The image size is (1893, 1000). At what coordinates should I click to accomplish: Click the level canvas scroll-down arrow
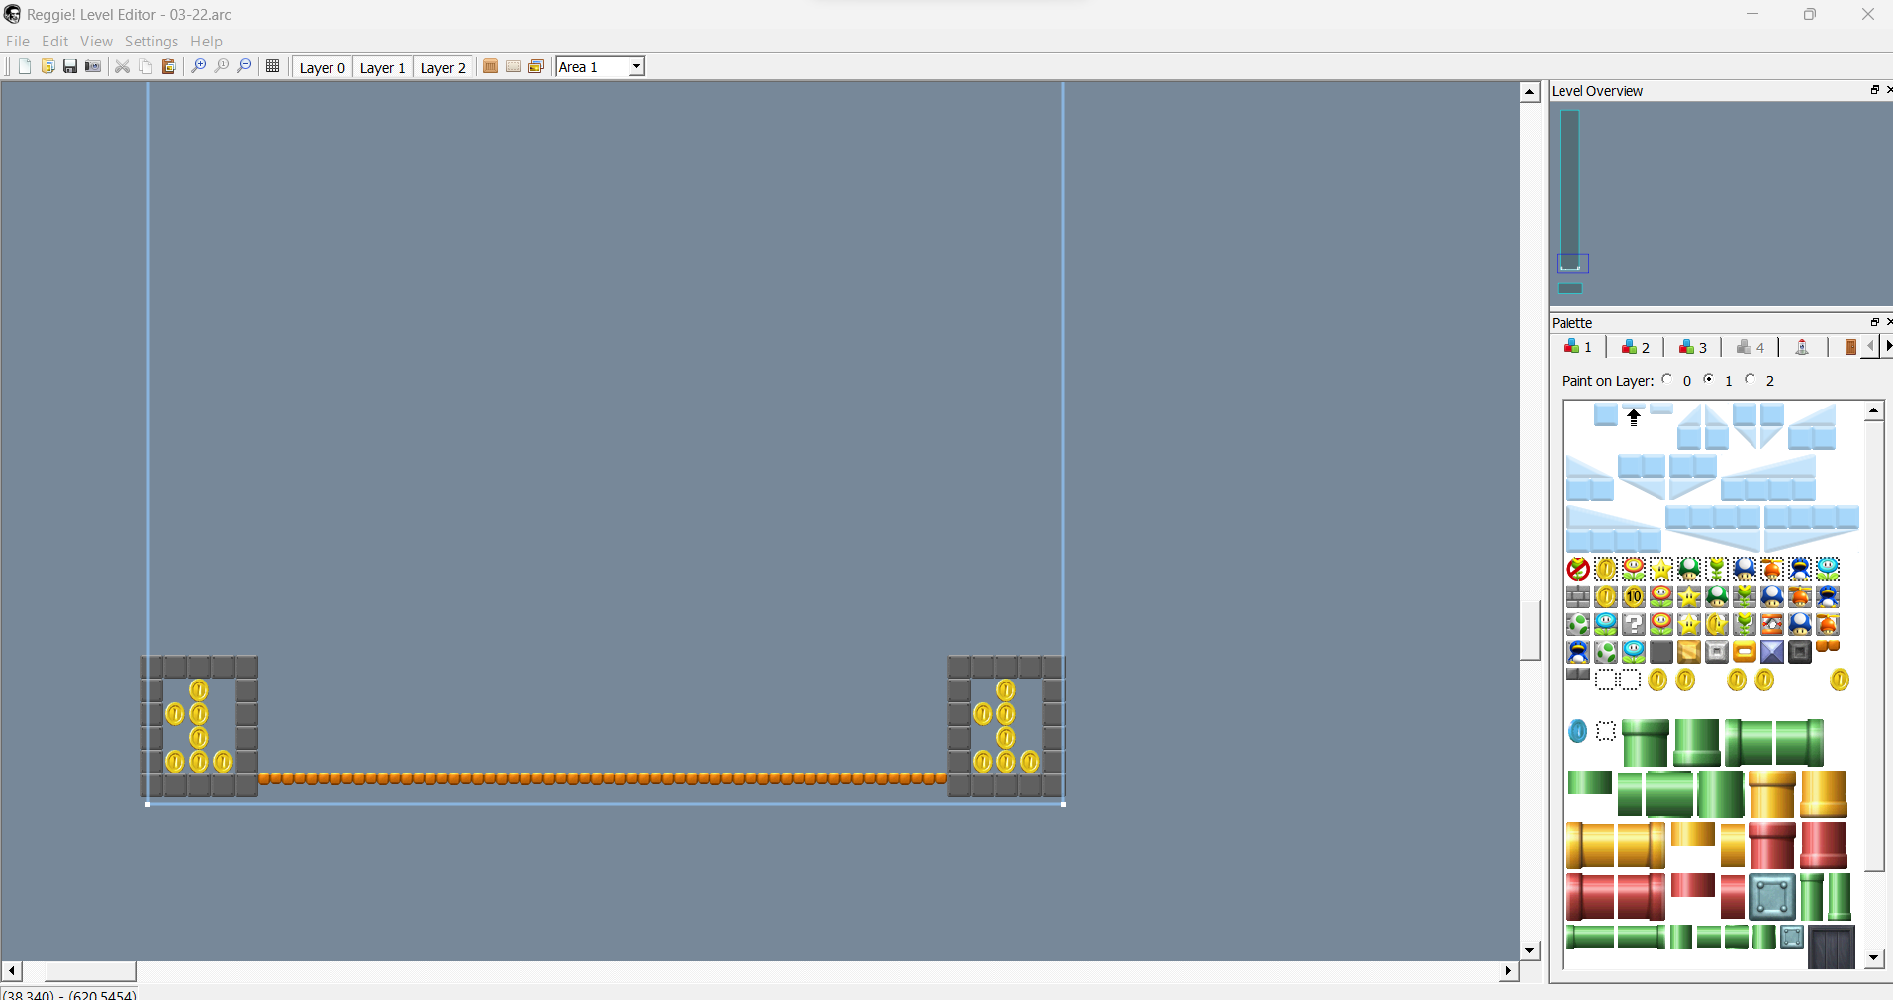tap(1530, 951)
